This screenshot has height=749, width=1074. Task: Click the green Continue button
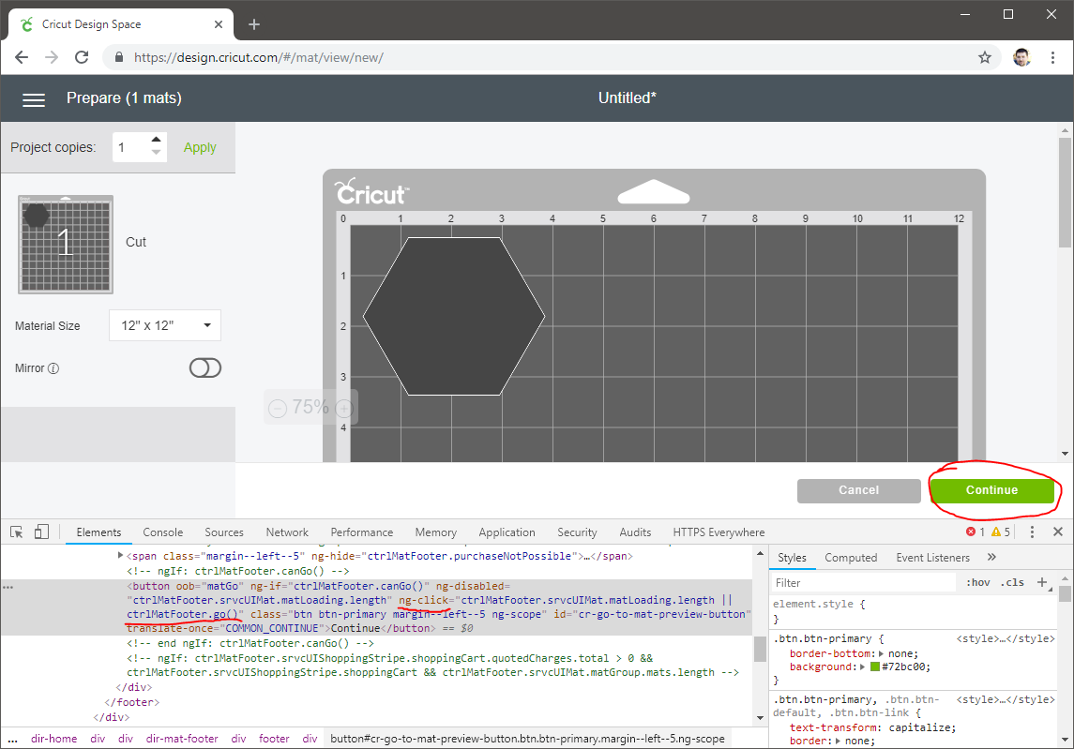coord(991,490)
